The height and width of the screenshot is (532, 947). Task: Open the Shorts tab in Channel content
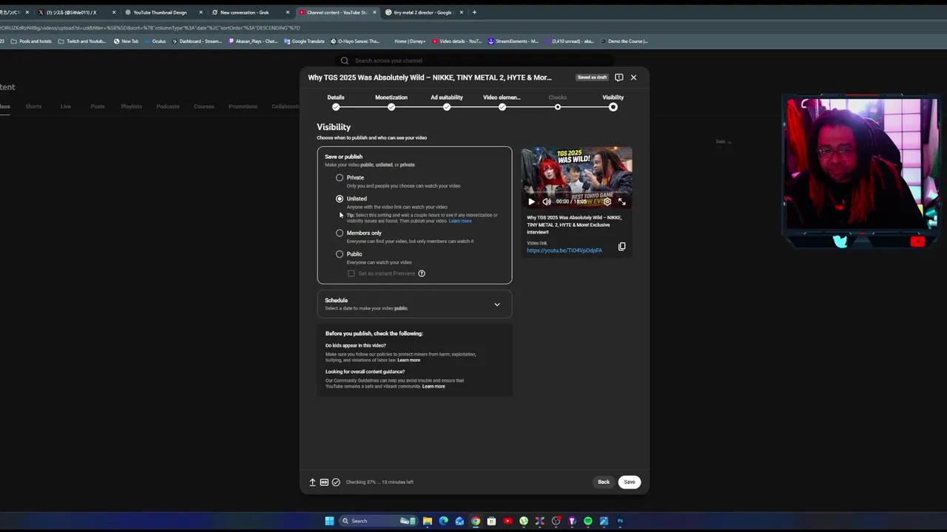pyautogui.click(x=33, y=106)
